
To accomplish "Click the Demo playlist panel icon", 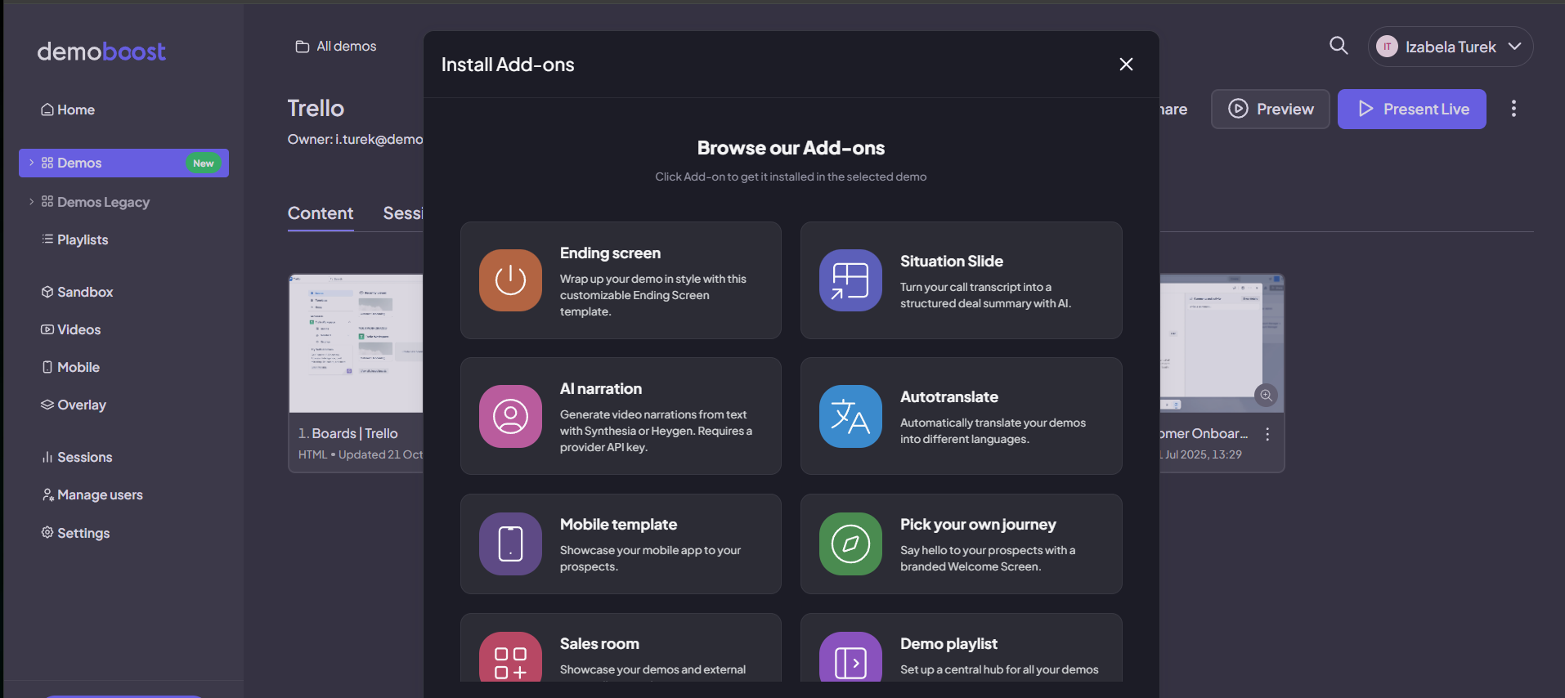I will tap(850, 659).
